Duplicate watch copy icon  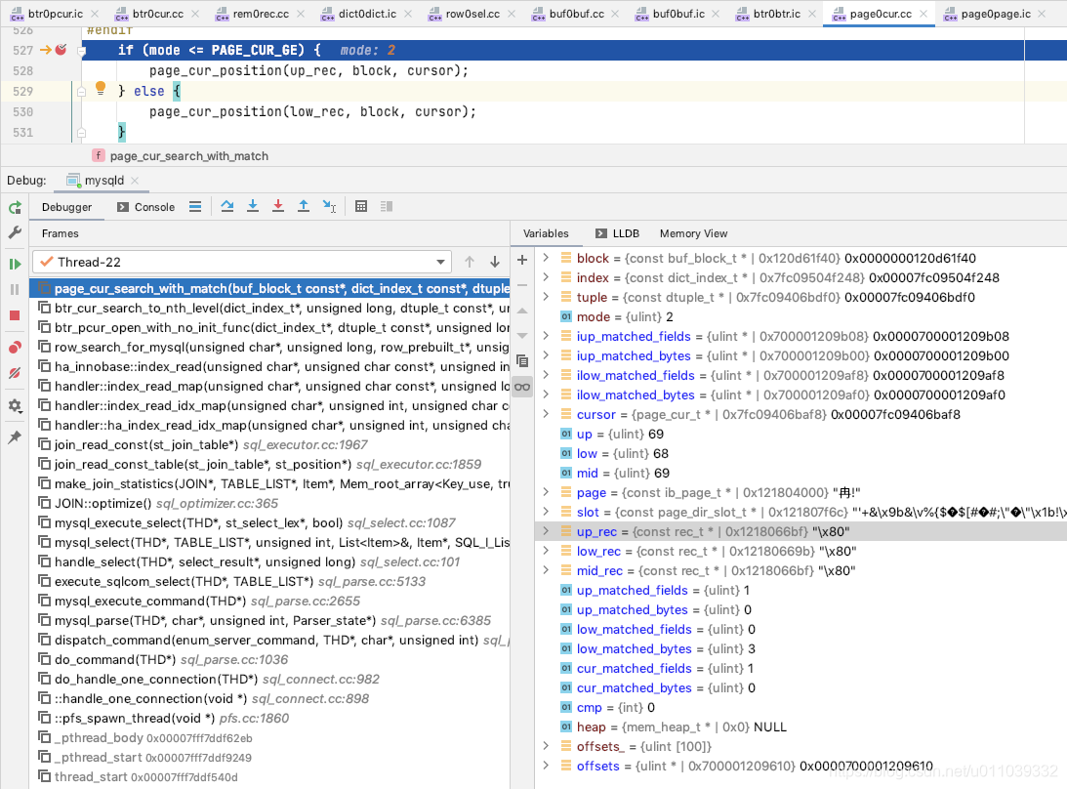(522, 360)
